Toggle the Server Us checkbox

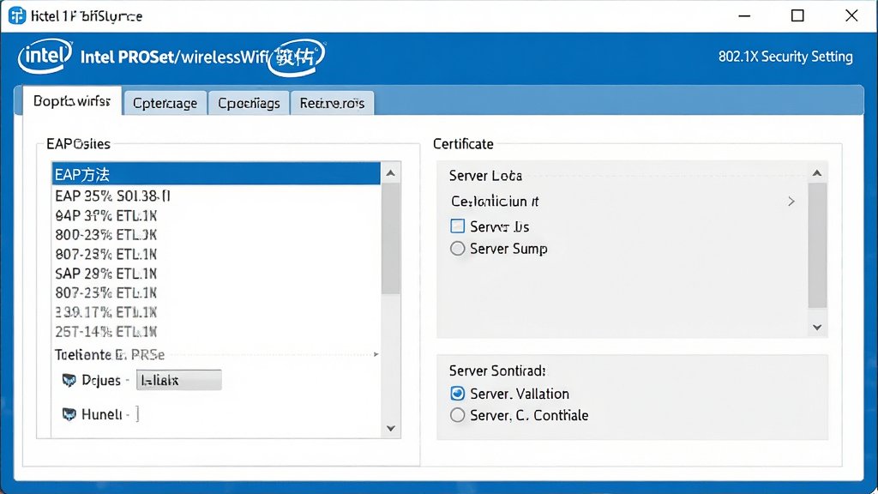coord(458,226)
